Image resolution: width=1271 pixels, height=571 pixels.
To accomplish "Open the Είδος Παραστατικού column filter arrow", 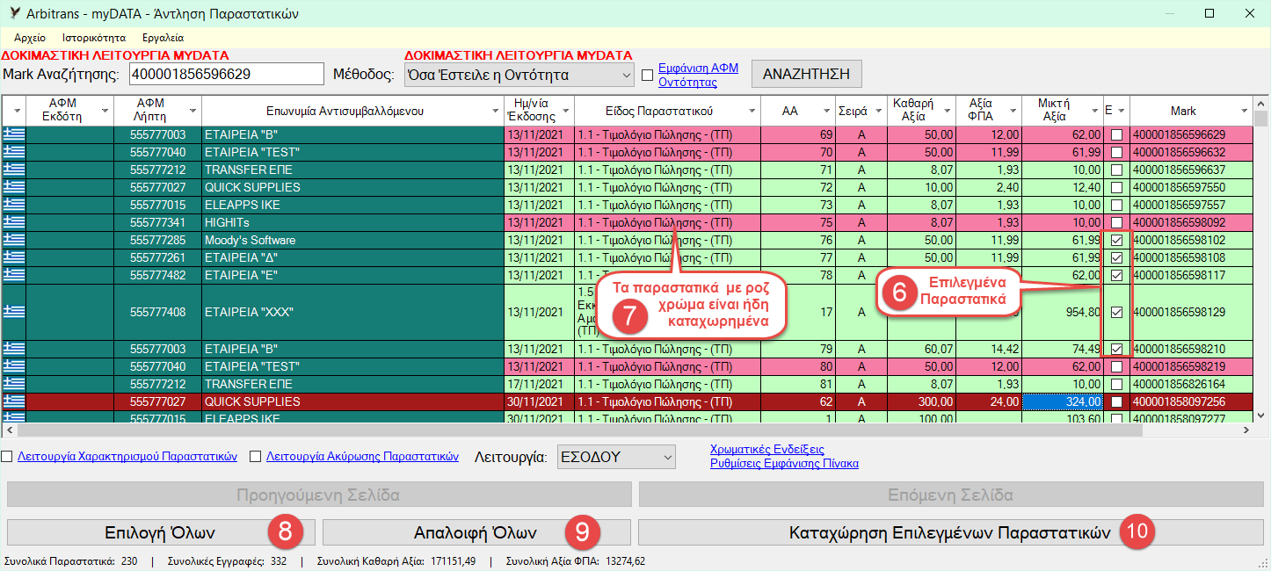I will [752, 111].
